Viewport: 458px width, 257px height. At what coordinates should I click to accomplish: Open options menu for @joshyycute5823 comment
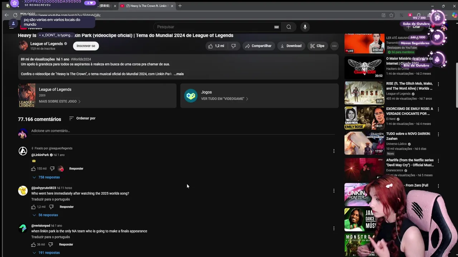(334, 191)
